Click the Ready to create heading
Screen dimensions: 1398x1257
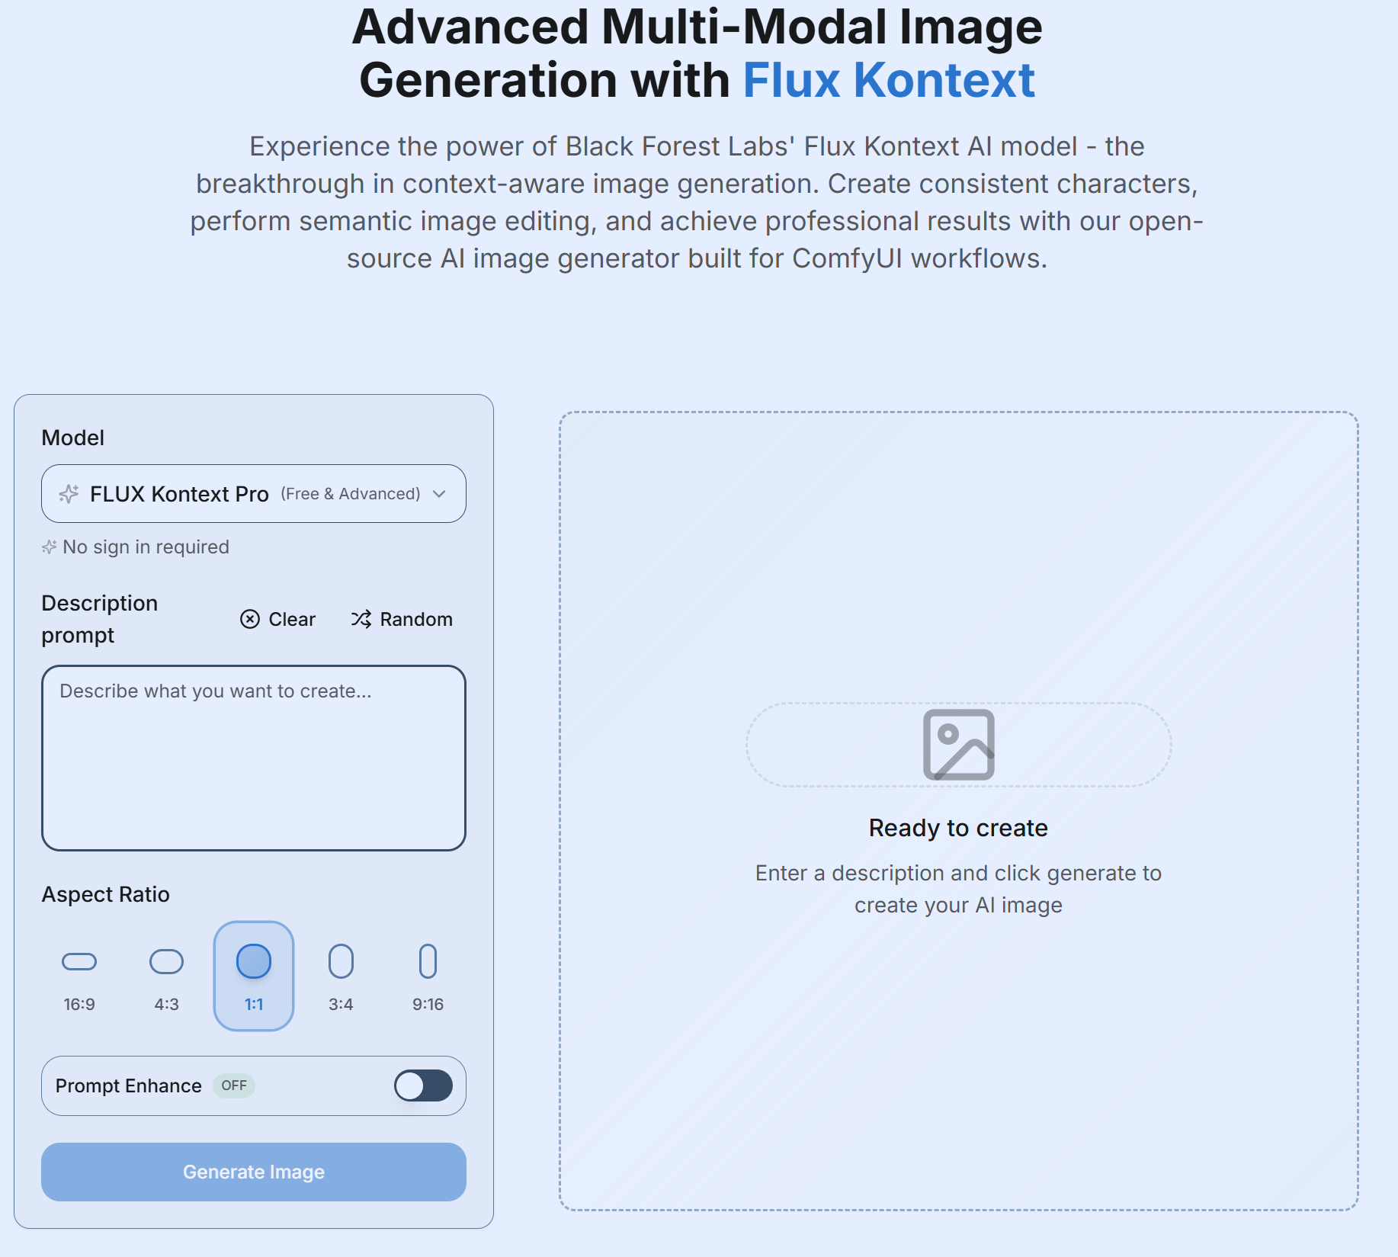(x=958, y=828)
